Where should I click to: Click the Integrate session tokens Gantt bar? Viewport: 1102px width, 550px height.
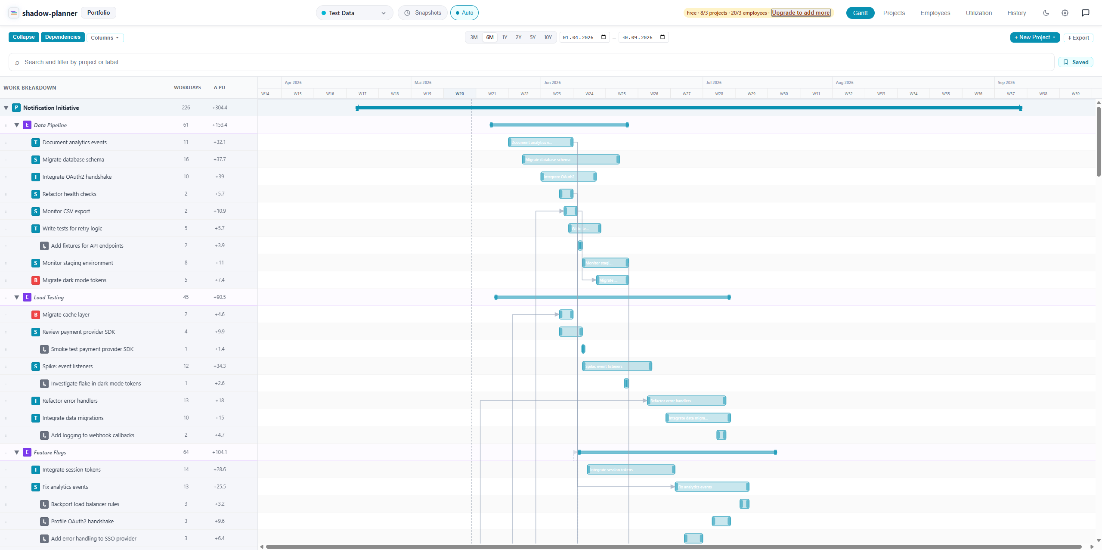[631, 469]
